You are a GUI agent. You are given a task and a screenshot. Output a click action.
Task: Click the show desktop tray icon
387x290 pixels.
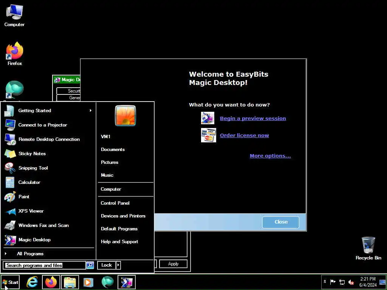(x=382, y=282)
